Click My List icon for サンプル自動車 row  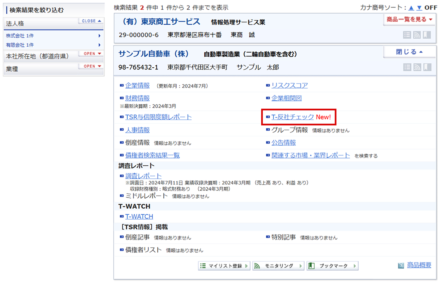pos(407,67)
